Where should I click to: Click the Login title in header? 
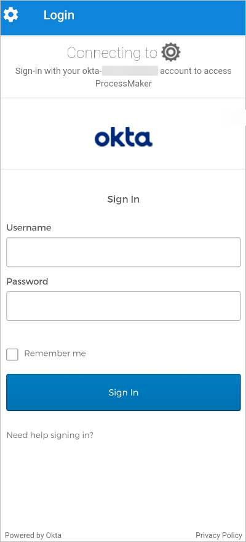(58, 15)
